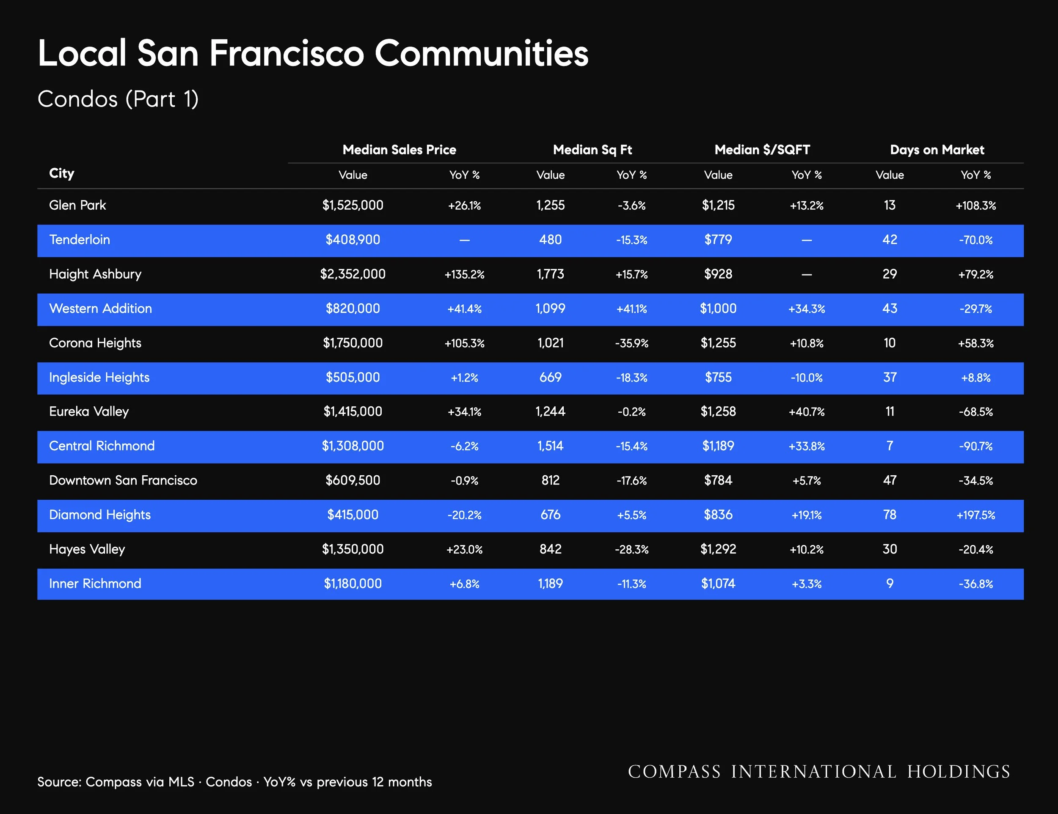Click the 'Hayes Valley' row label

pyautogui.click(x=87, y=549)
